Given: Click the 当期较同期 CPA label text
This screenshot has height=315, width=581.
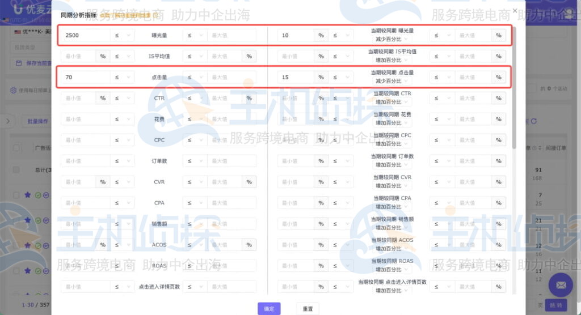Looking at the screenshot, I should pos(391,198).
